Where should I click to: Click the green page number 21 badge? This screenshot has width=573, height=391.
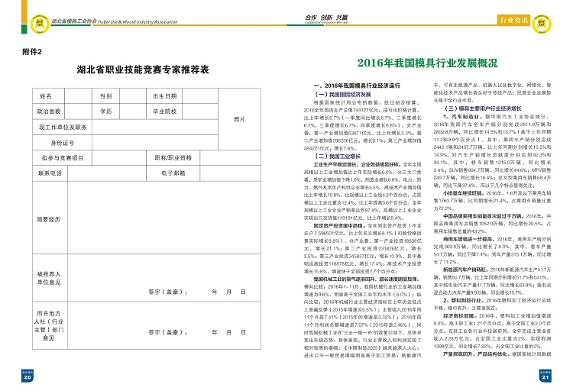click(x=545, y=376)
